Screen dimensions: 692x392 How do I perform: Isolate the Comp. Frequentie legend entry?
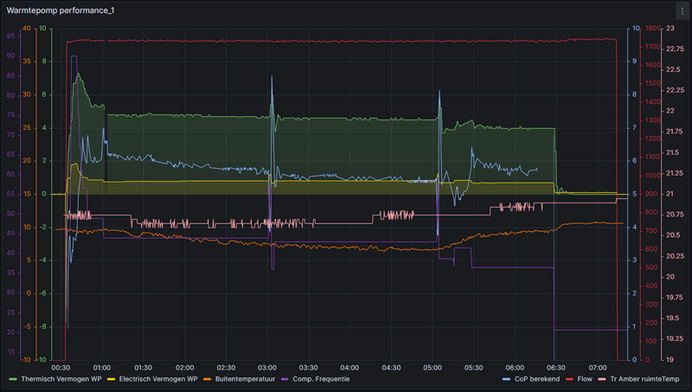[321, 379]
